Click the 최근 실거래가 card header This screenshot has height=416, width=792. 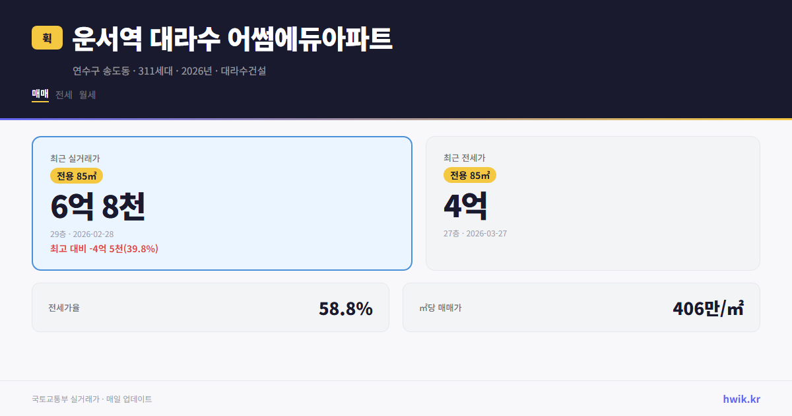click(75, 157)
